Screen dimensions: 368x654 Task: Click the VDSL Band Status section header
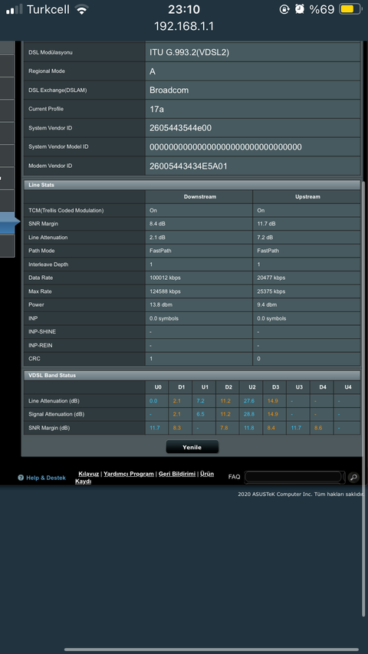point(192,376)
